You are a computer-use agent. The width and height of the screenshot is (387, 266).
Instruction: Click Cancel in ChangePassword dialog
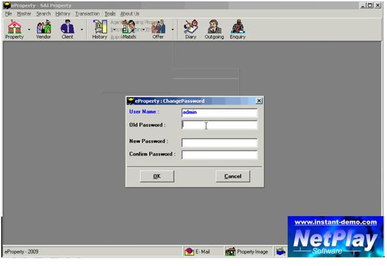tap(232, 176)
